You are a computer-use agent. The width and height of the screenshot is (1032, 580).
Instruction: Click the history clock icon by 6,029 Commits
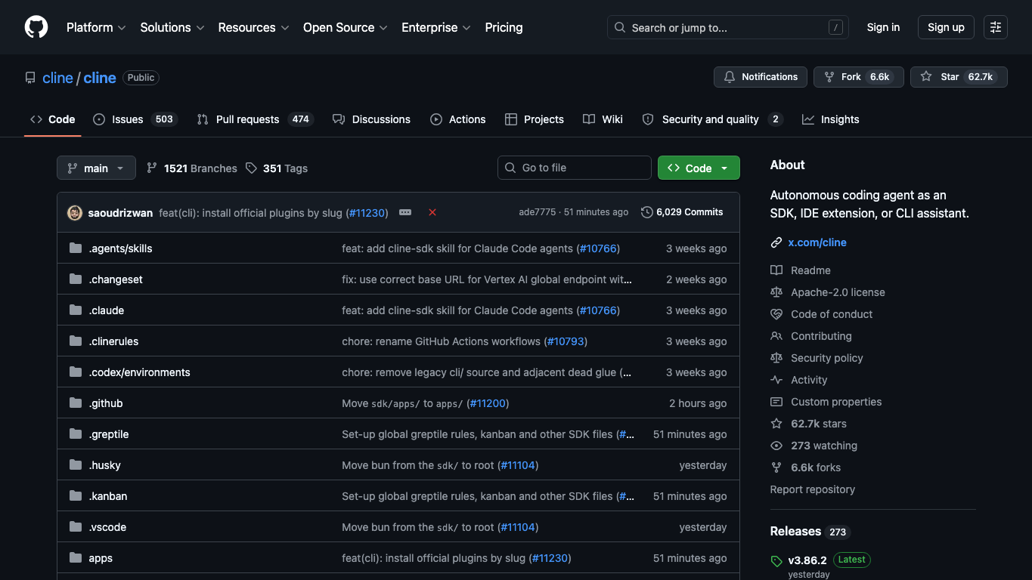(x=647, y=212)
